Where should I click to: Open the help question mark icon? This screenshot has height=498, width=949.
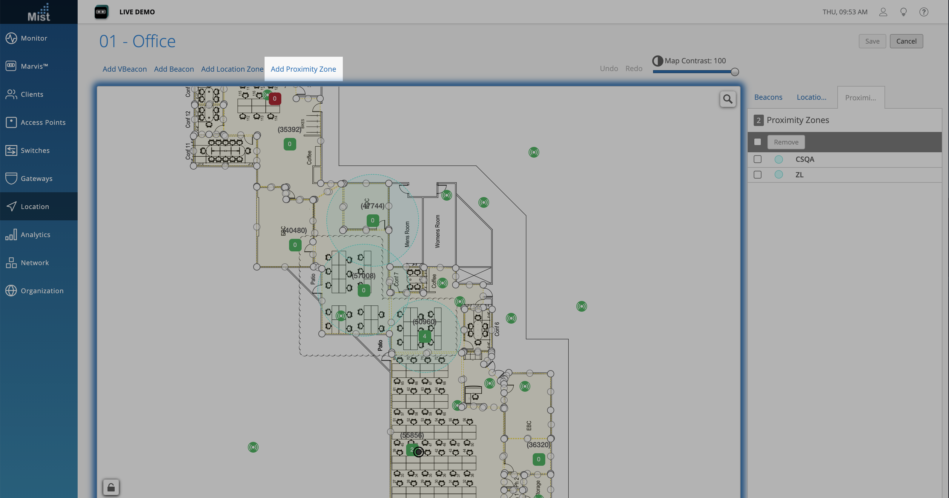(924, 12)
